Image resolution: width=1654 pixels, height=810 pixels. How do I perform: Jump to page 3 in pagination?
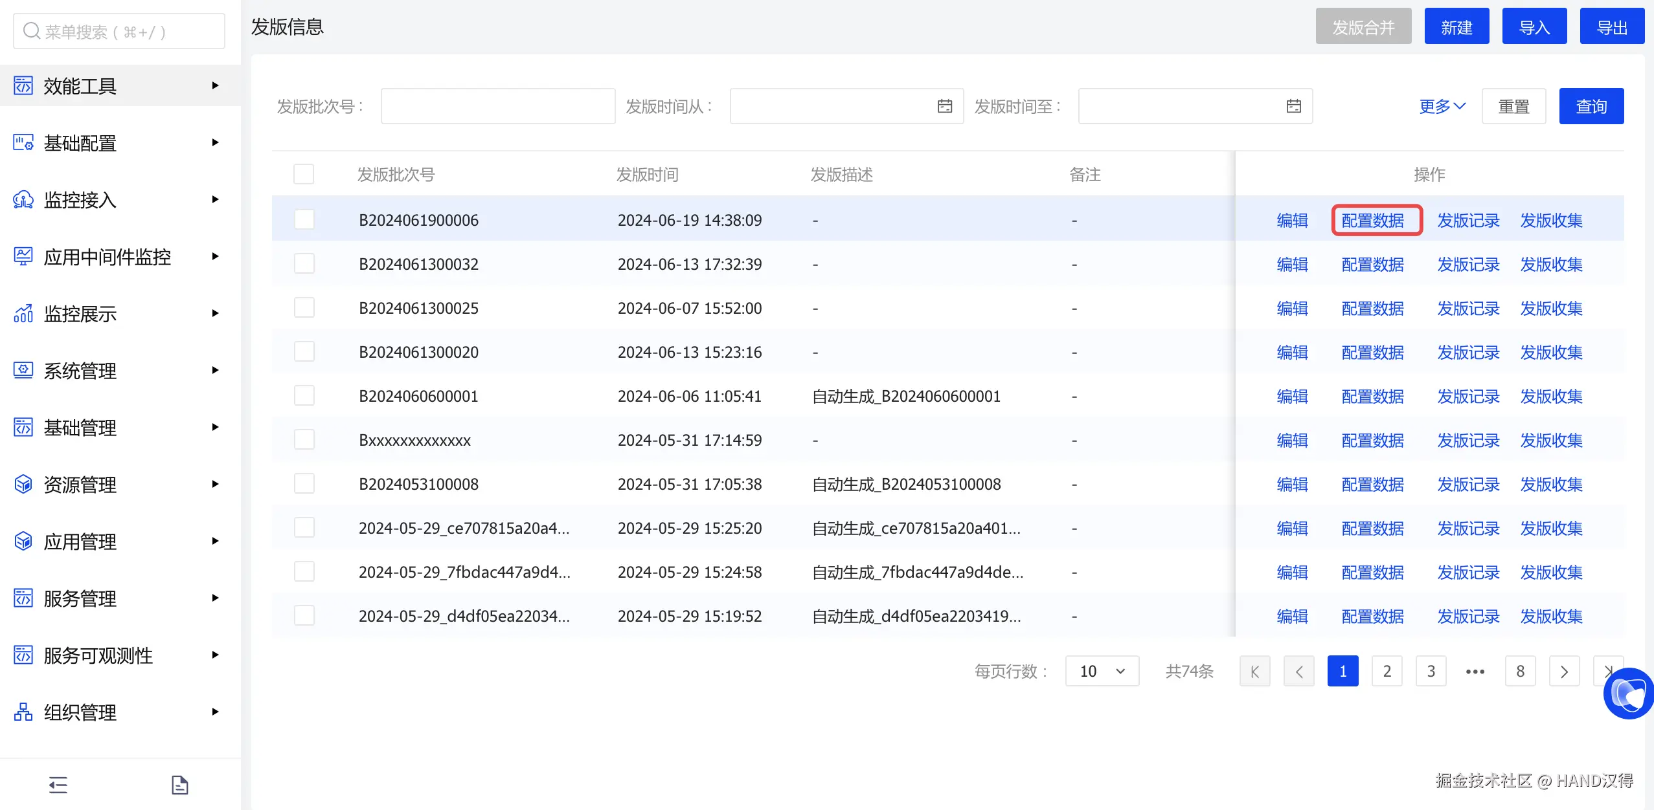[1431, 672]
